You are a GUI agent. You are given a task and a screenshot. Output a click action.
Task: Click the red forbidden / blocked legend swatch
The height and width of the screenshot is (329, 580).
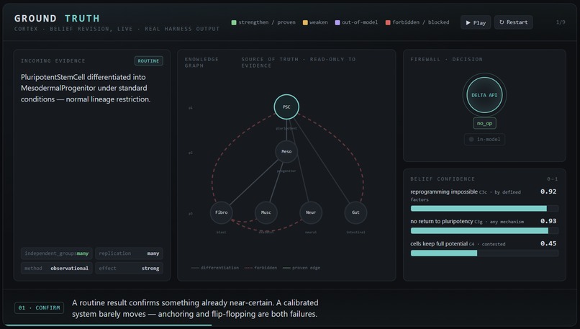[388, 22]
